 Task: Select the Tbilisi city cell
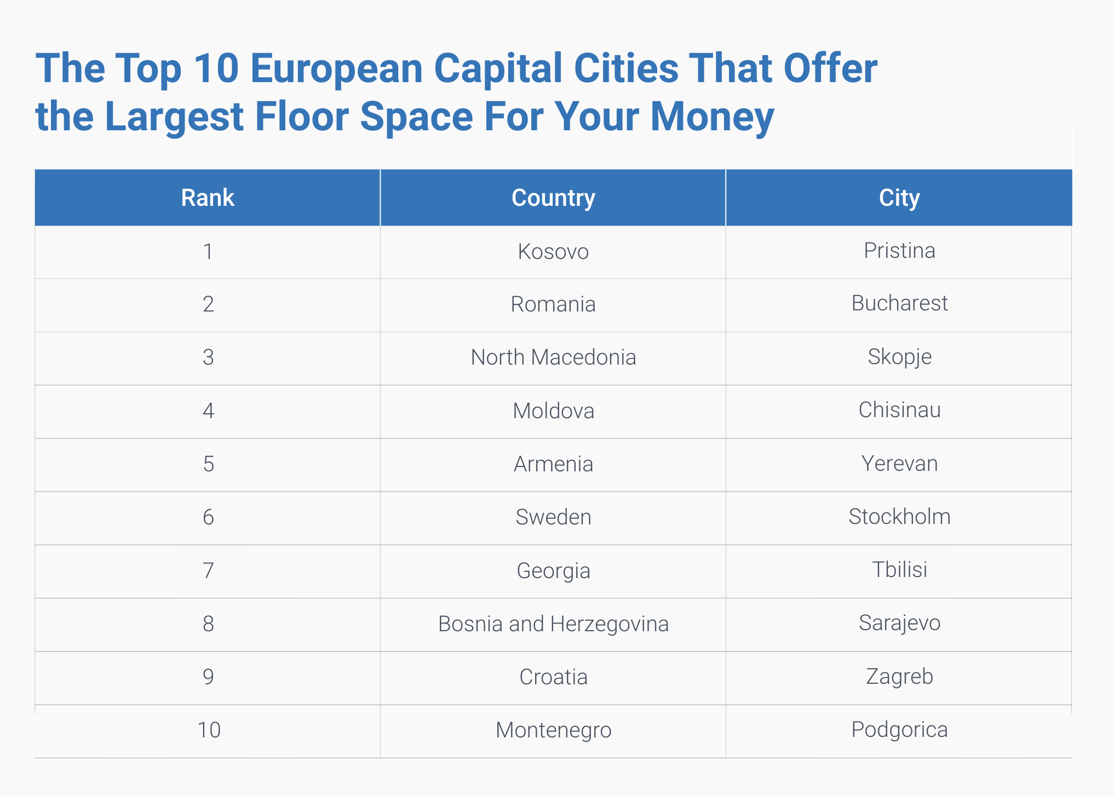(x=899, y=570)
